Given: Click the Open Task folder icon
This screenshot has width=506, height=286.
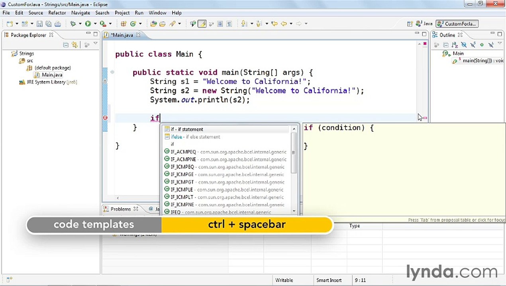Looking at the screenshot, I should (163, 24).
